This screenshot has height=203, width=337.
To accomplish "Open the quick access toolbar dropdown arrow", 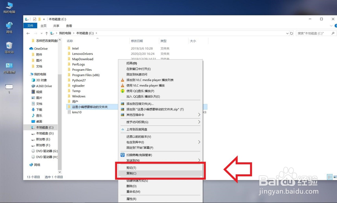I will 44,19.
